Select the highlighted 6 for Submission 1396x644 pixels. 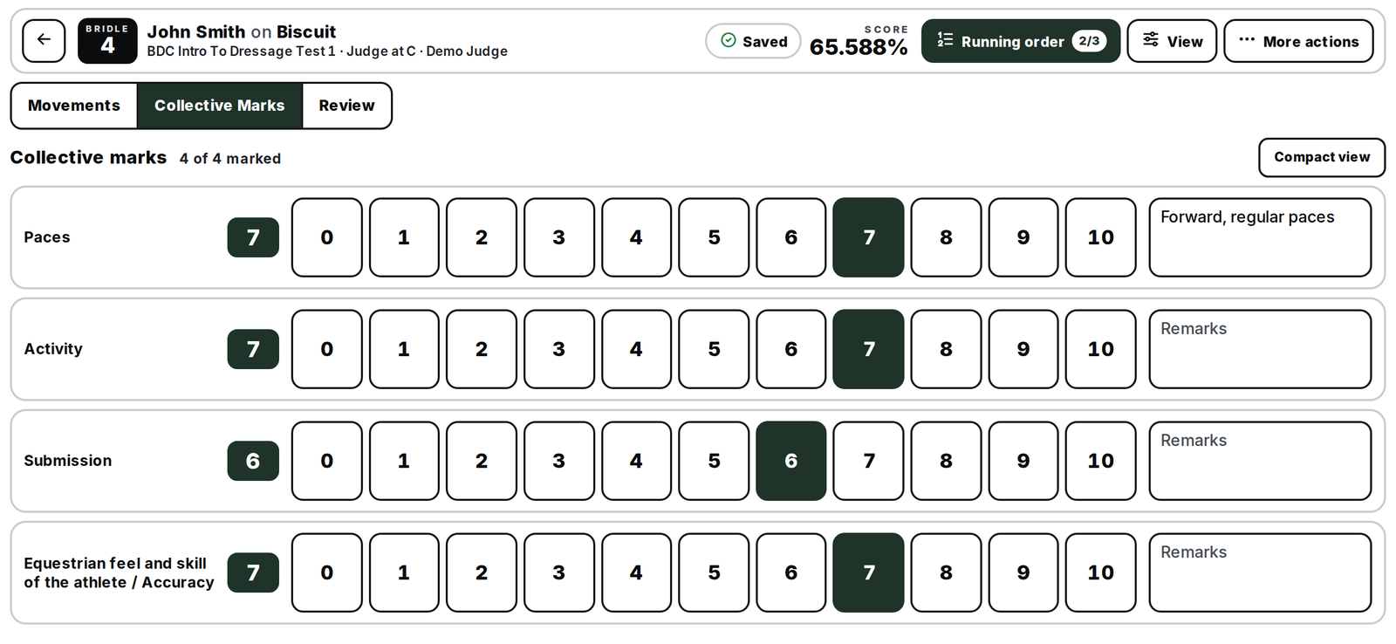(x=790, y=461)
